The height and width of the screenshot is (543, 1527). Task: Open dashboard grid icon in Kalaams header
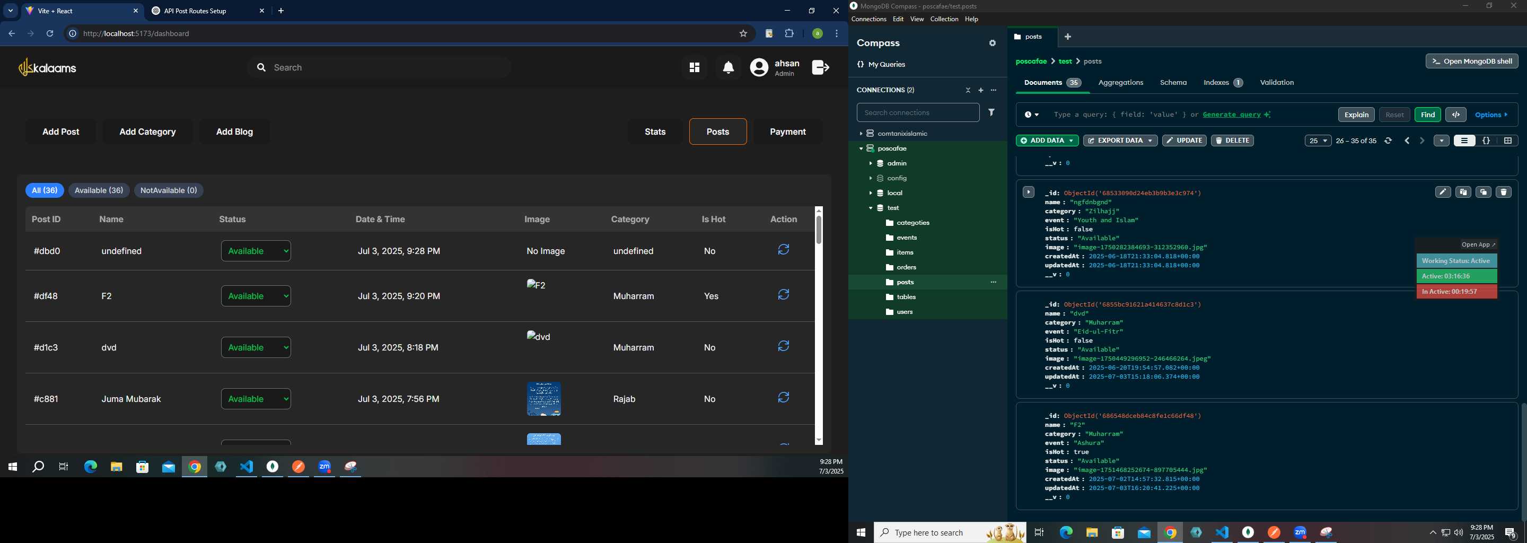point(694,67)
